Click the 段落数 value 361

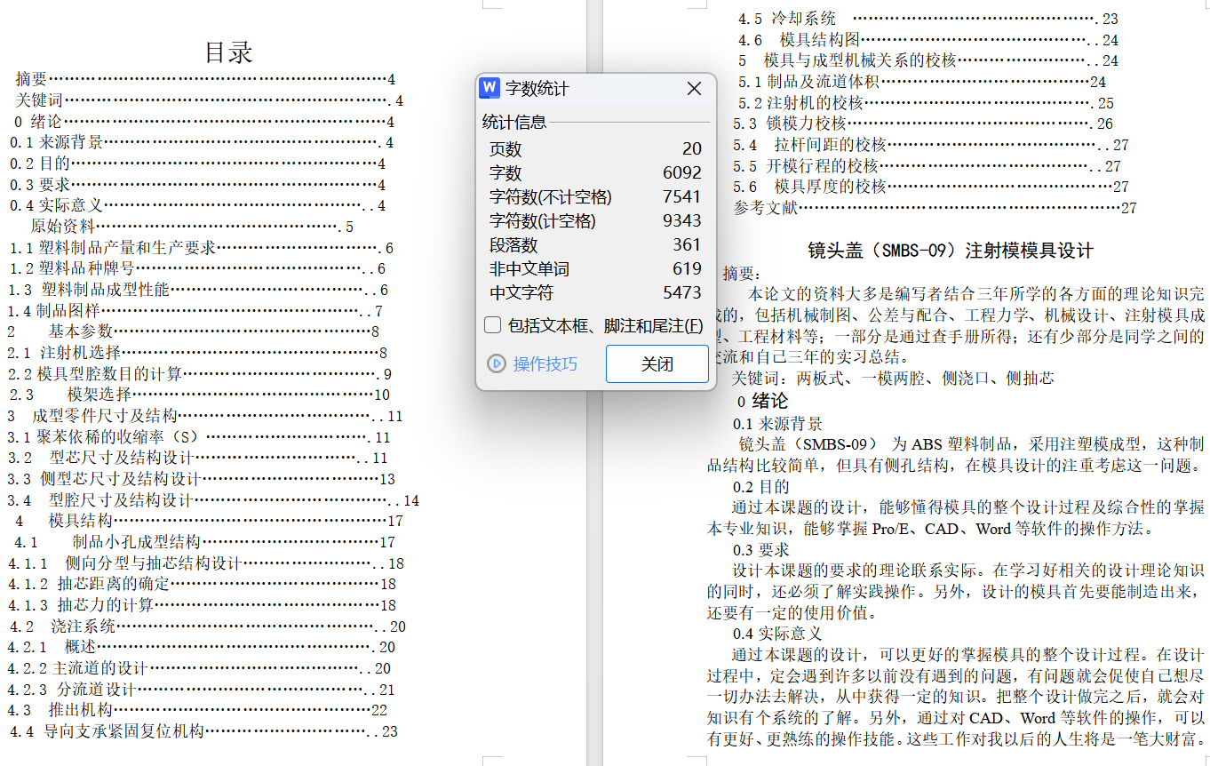pyautogui.click(x=688, y=245)
